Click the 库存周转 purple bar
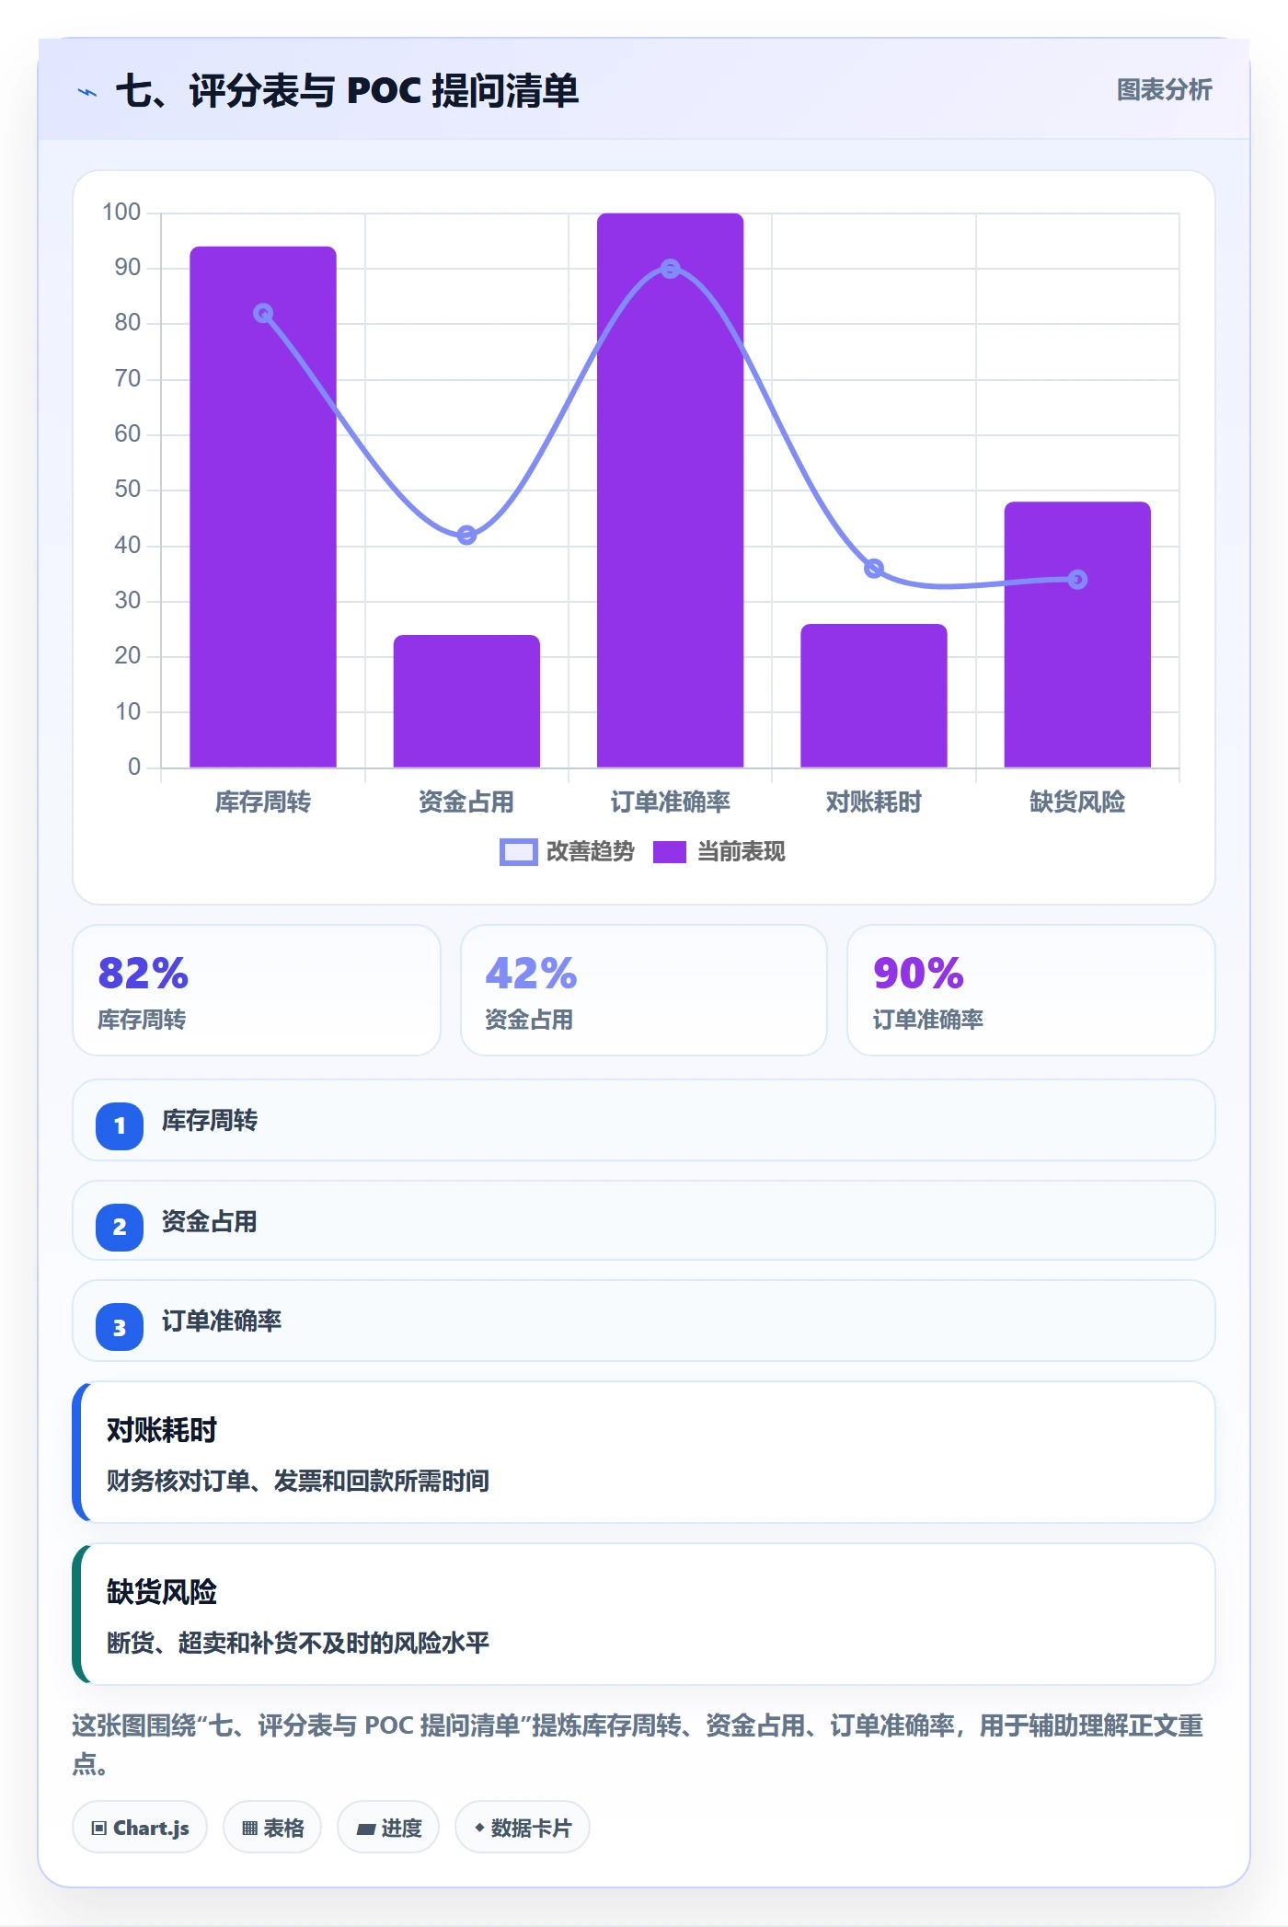This screenshot has width=1288, height=1927. [263, 507]
